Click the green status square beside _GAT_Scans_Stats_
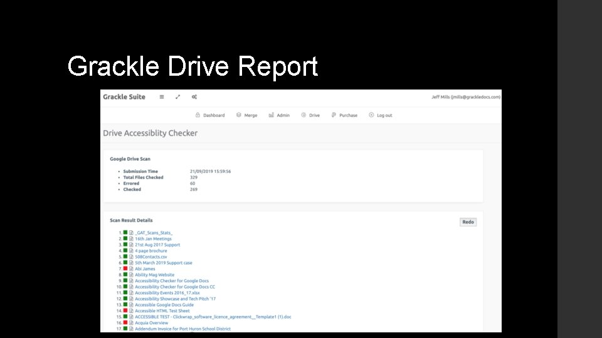The image size is (602, 338). pyautogui.click(x=125, y=232)
